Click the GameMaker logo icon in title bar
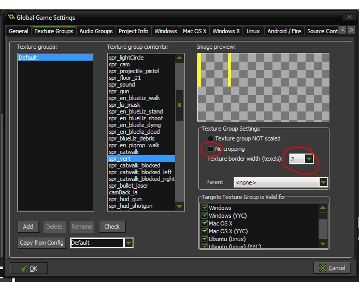This screenshot has height=282, width=359. [11, 17]
